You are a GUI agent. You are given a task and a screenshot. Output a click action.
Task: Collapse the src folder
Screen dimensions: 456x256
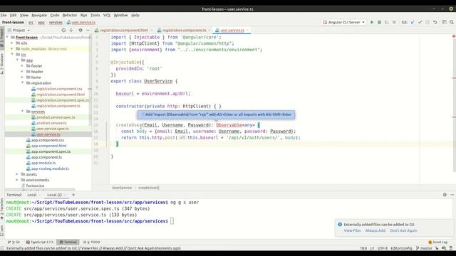[12, 54]
